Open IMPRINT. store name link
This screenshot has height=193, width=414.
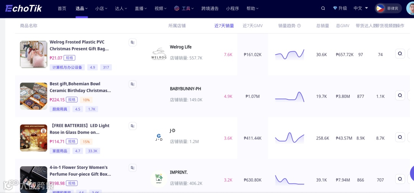coord(179,172)
